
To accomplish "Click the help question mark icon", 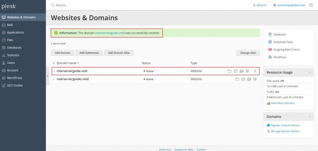I will click(311, 5).
